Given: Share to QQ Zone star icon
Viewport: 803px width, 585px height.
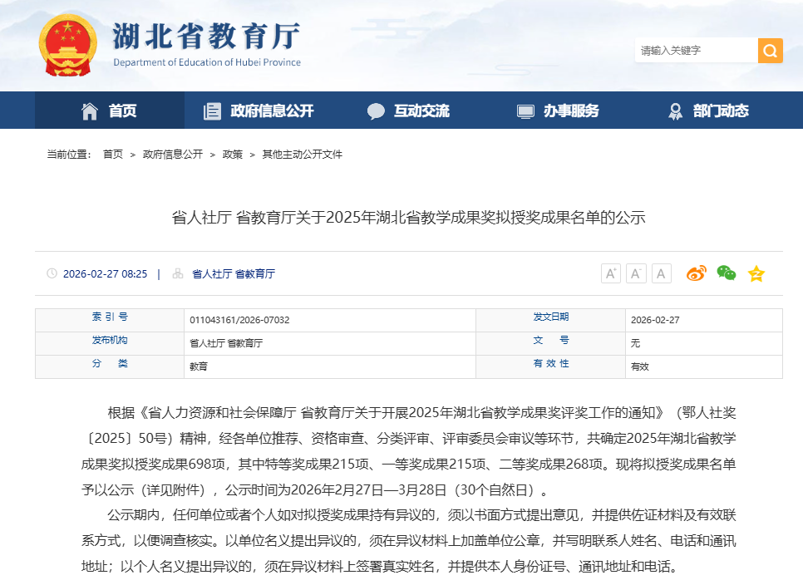Looking at the screenshot, I should click(x=756, y=273).
